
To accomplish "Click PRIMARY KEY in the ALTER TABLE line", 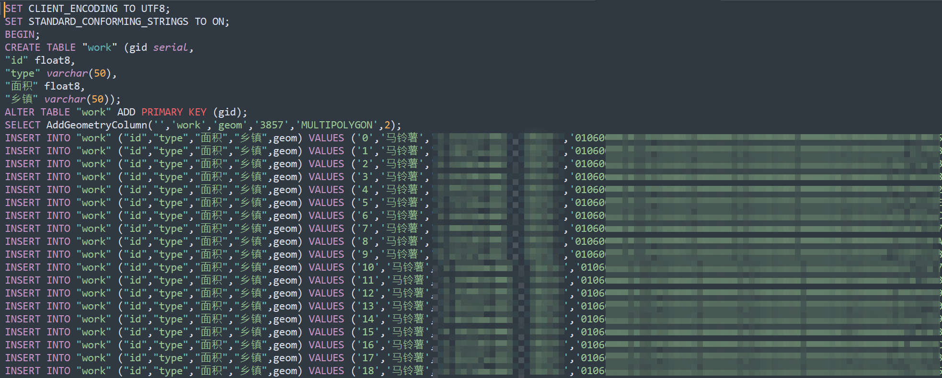I will (174, 112).
